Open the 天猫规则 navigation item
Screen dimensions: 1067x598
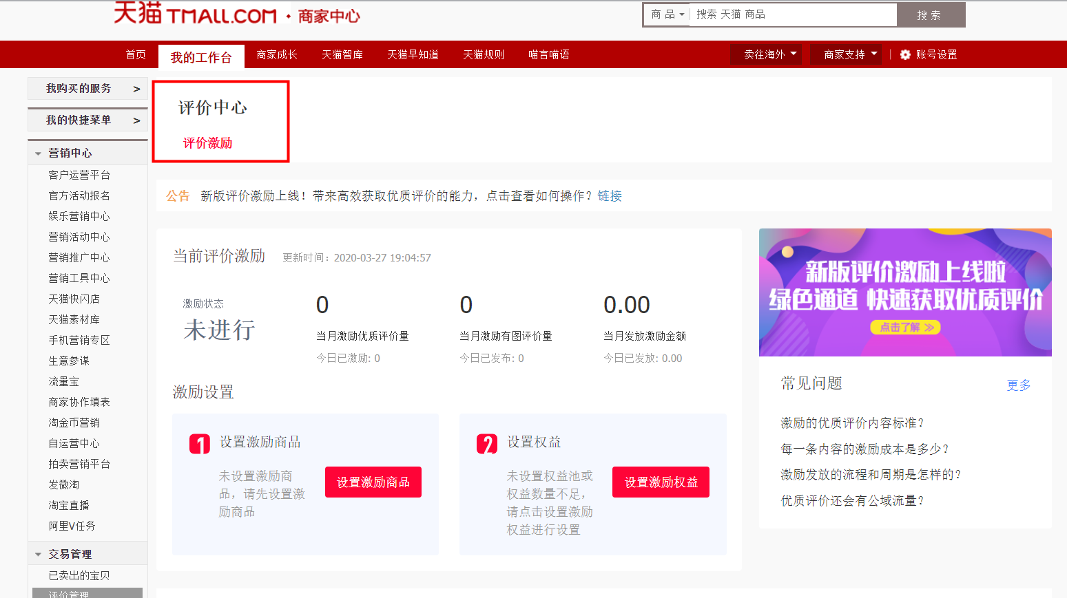tap(484, 54)
